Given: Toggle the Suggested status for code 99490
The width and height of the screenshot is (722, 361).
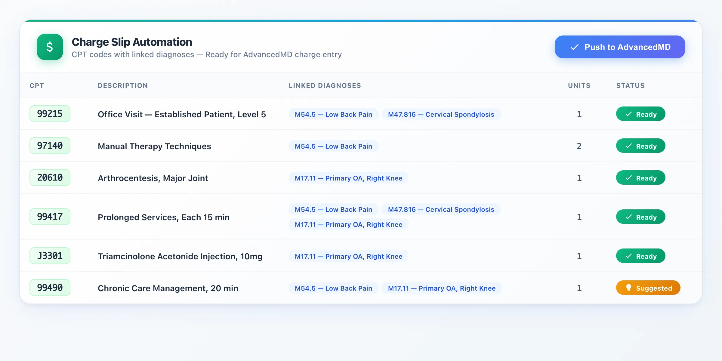Looking at the screenshot, I should click(648, 288).
